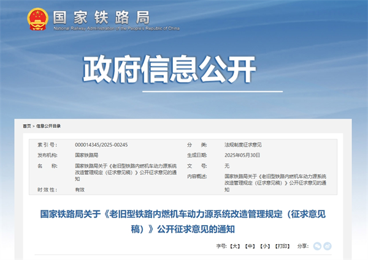368x260 pixels.
Task: Set font size to 中
Action: [x=250, y=246]
